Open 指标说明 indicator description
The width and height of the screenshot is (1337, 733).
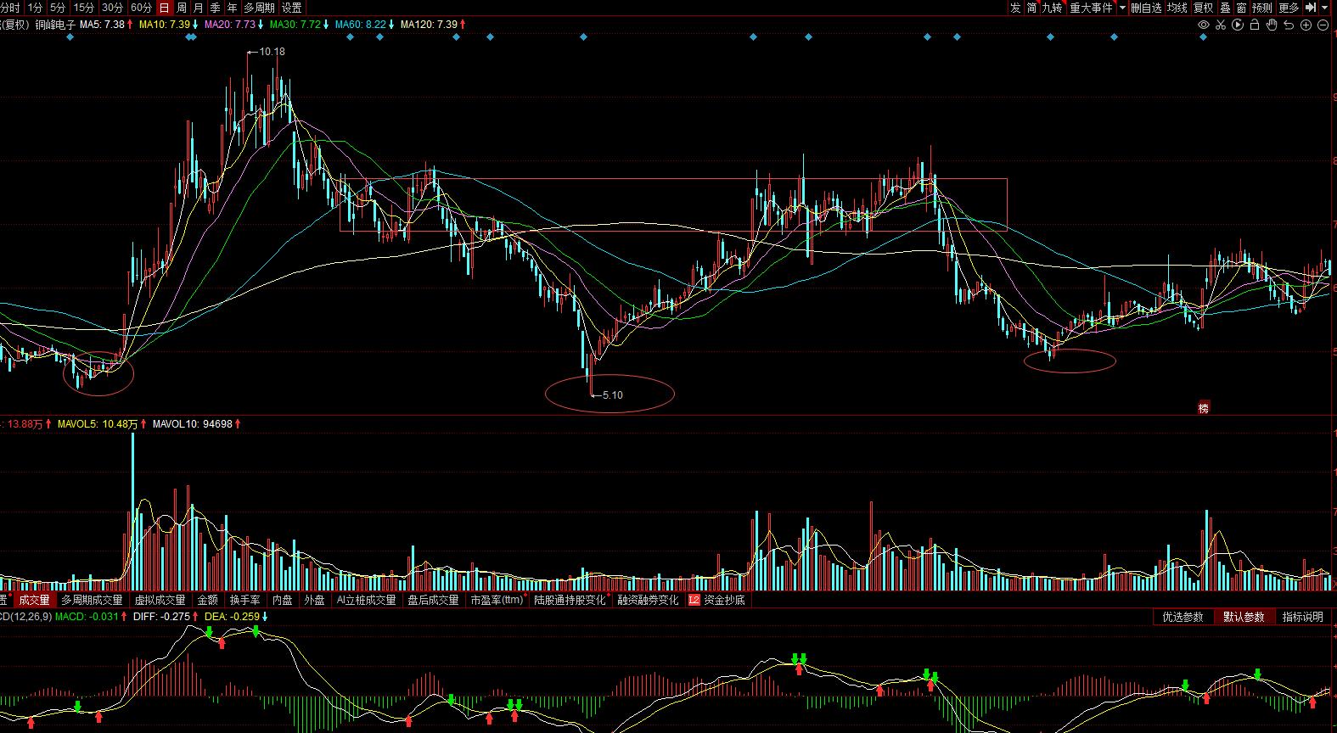point(1303,617)
